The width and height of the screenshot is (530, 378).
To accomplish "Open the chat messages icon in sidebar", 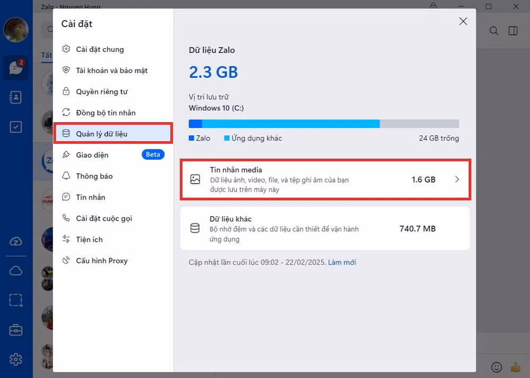I will point(16,68).
